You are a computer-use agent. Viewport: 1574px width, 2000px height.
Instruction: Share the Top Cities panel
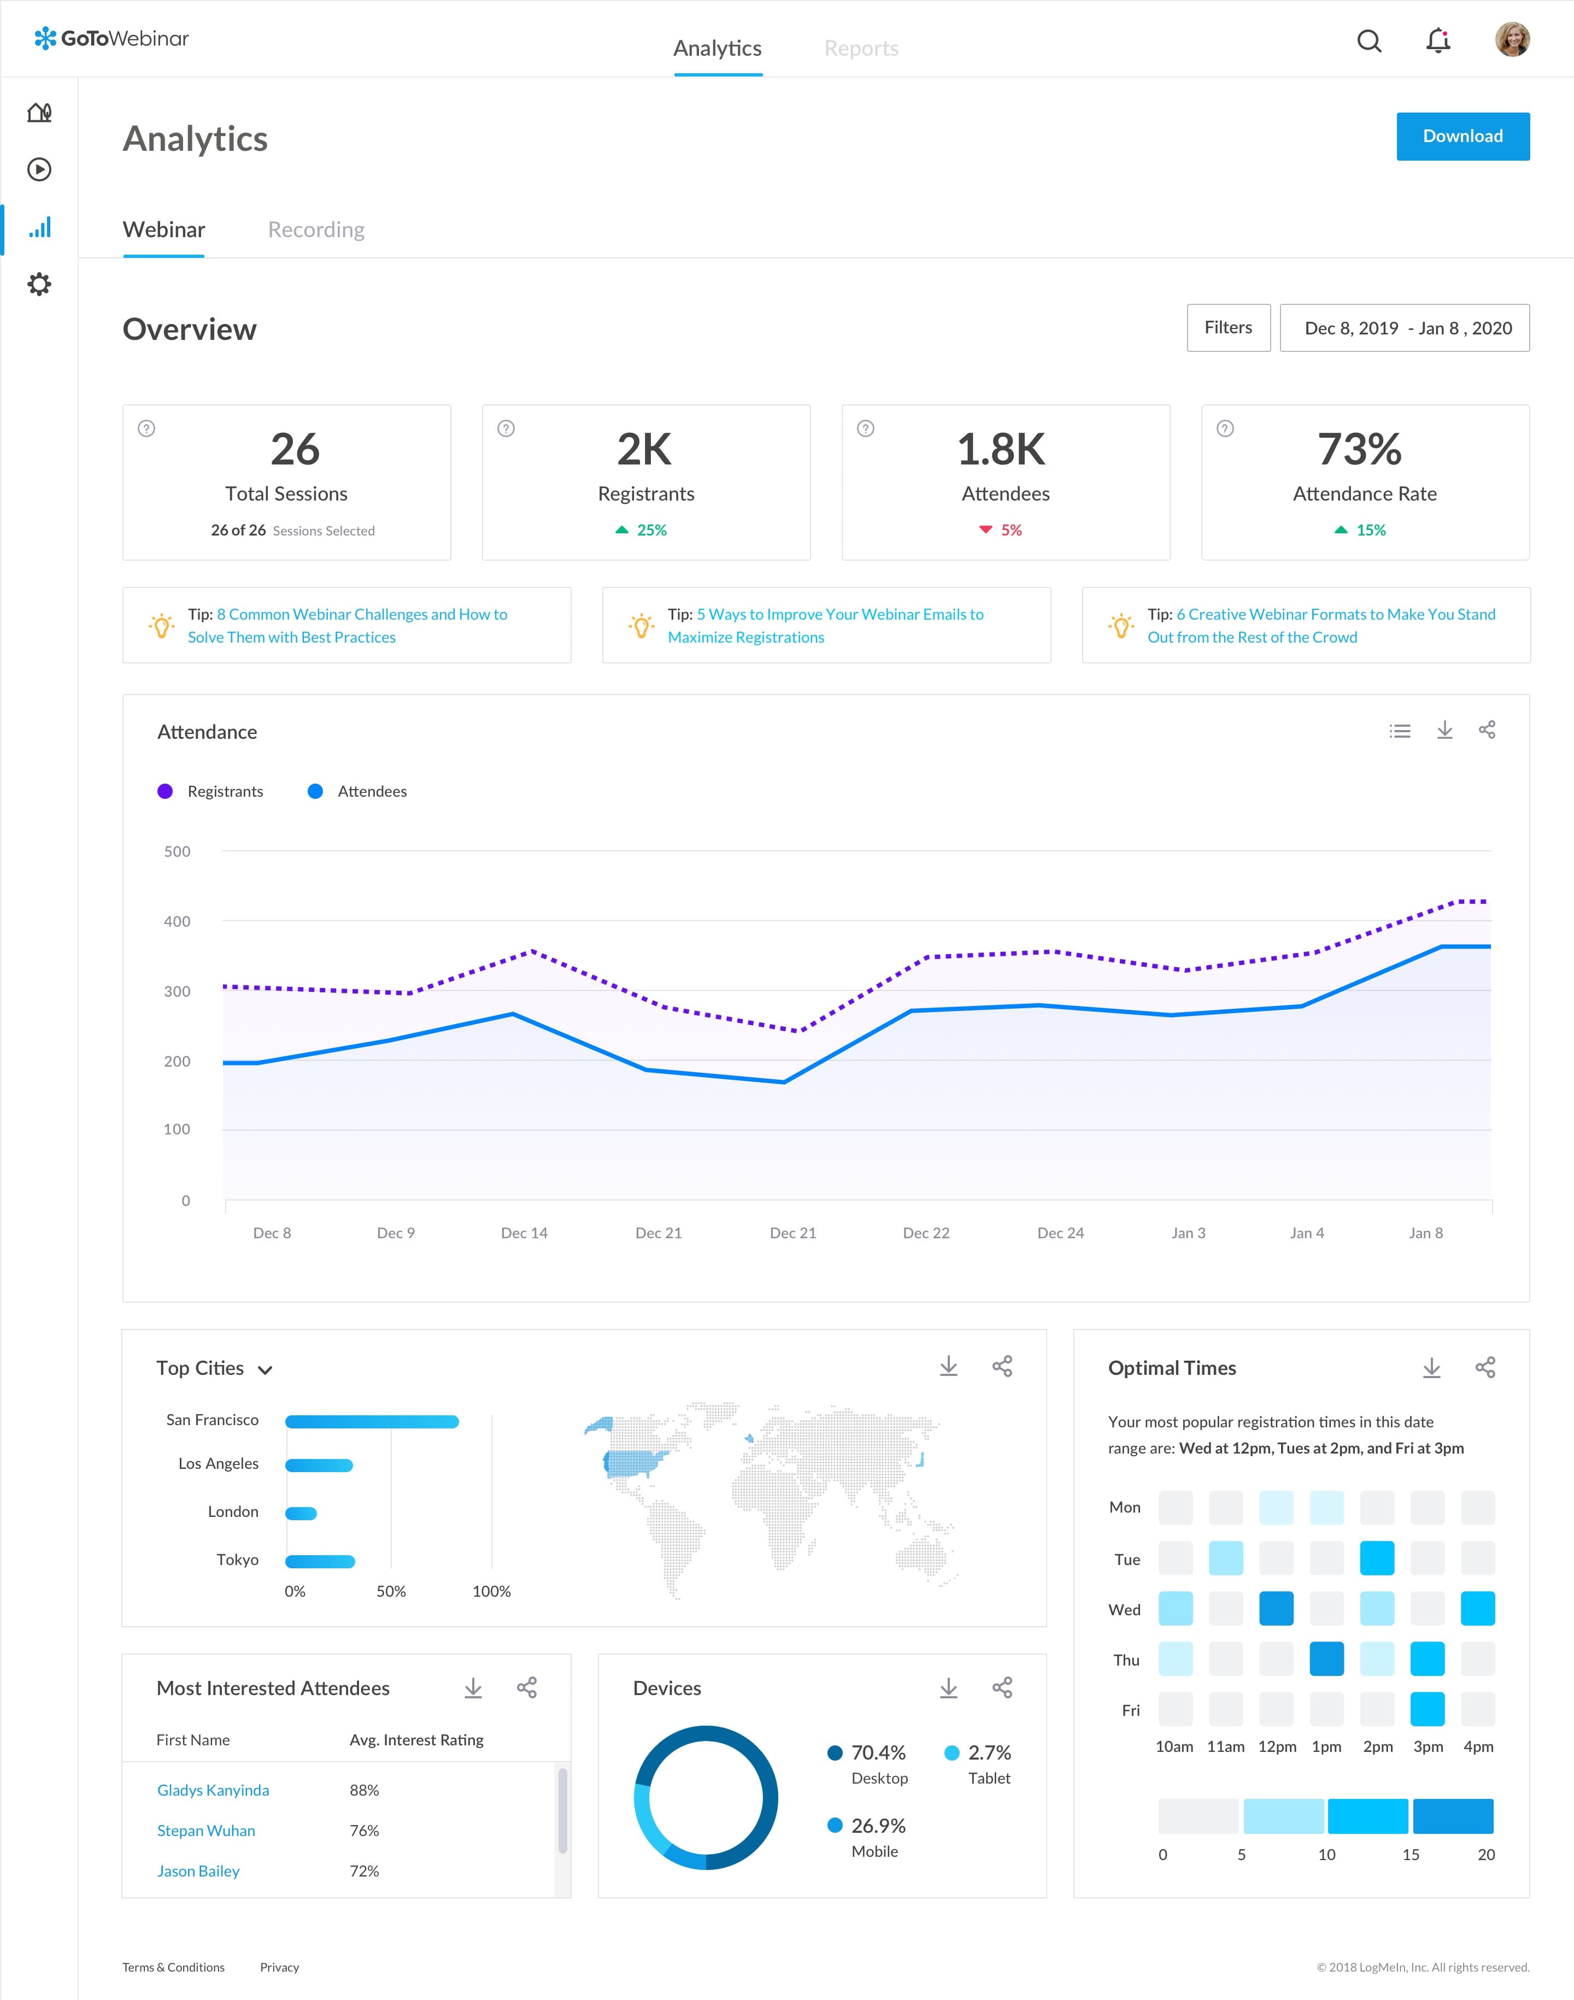pos(1002,1366)
